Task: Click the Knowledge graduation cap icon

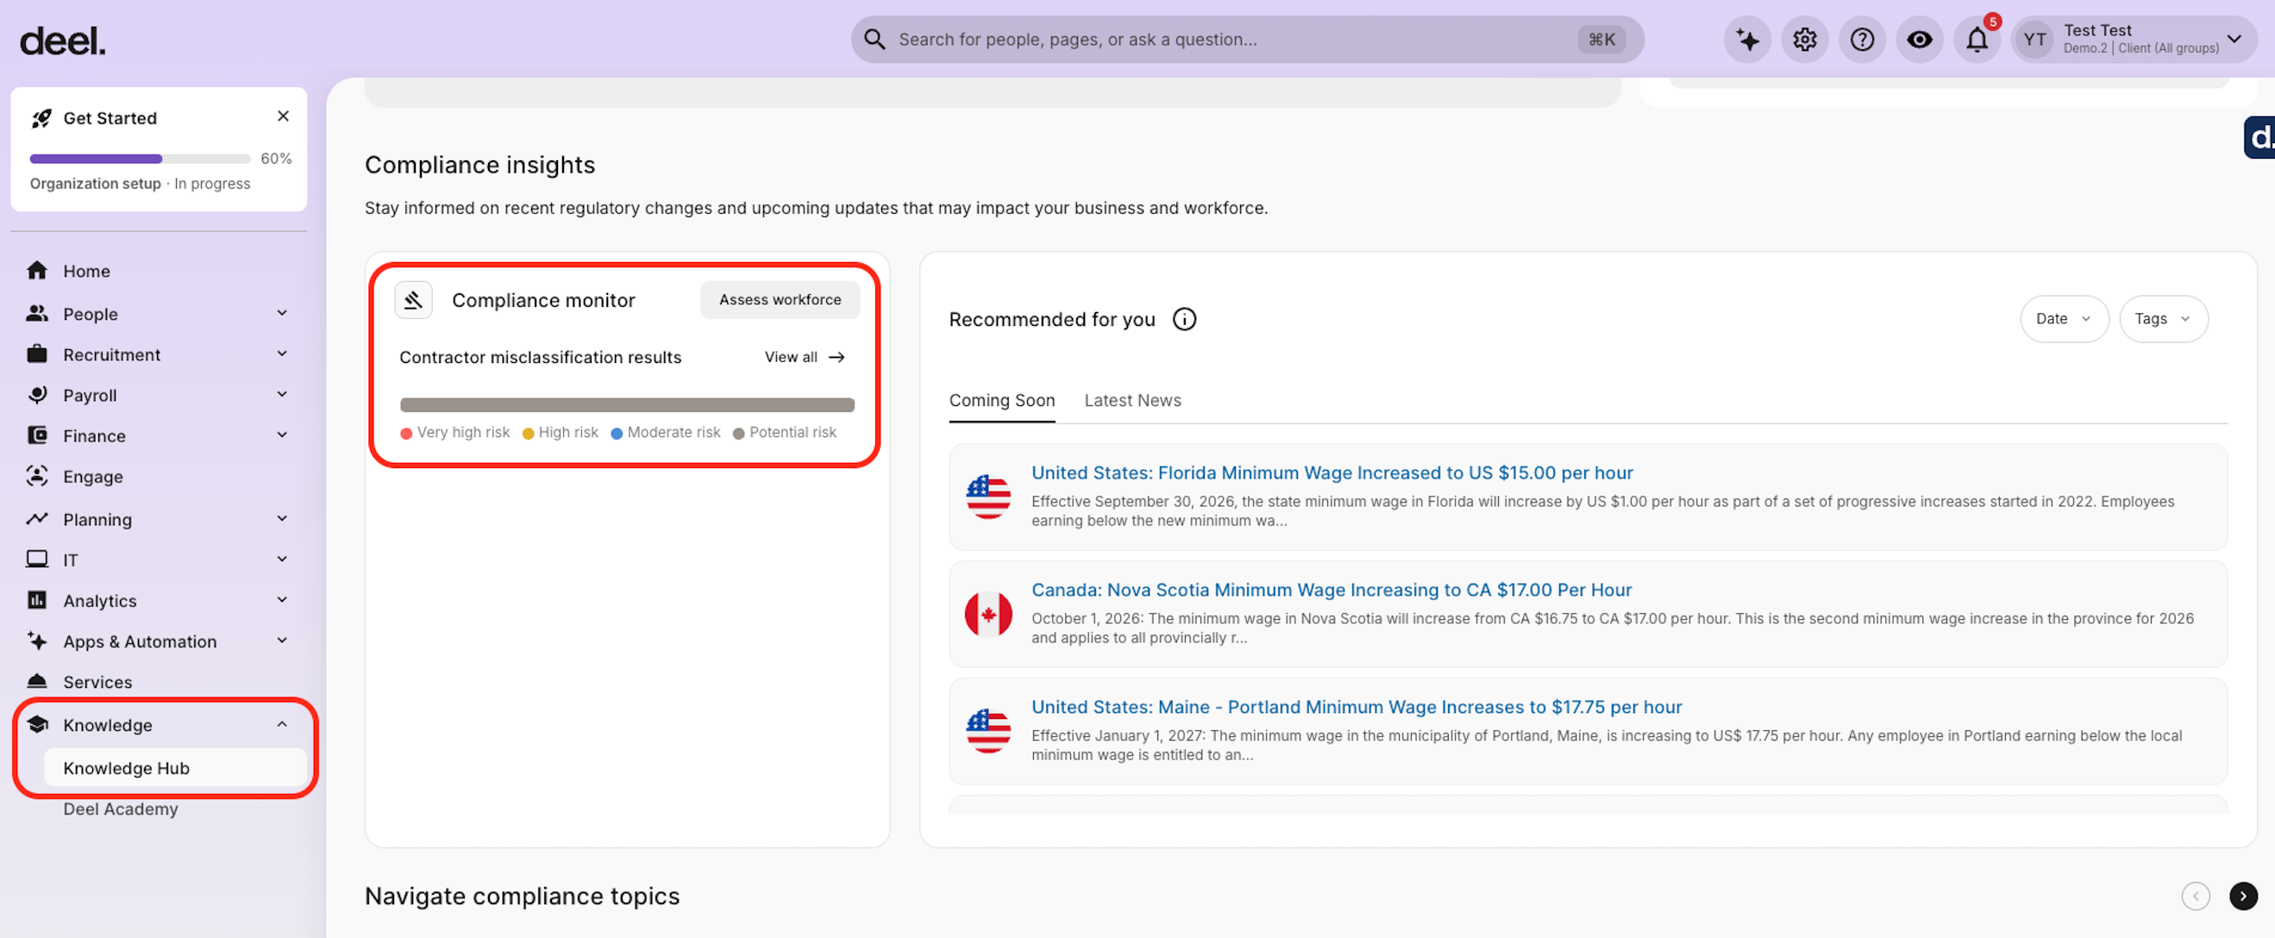Action: (x=36, y=725)
